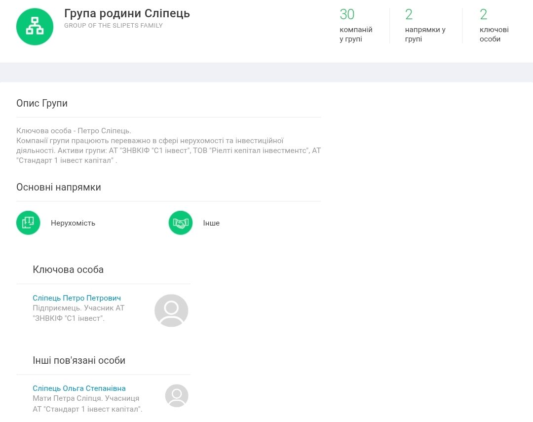The height and width of the screenshot is (422, 533).
Task: Click the Опис Групи section heading
Action: tap(42, 104)
